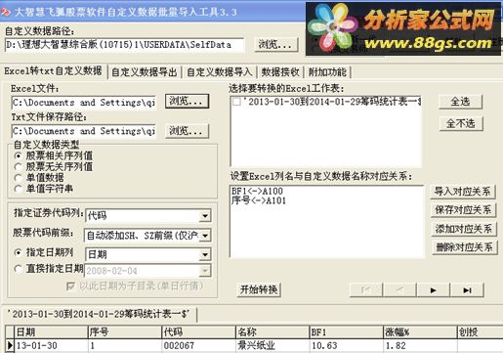Select 直接指定日期 radio button
Image resolution: width=503 pixels, height=353 pixels.
point(19,269)
